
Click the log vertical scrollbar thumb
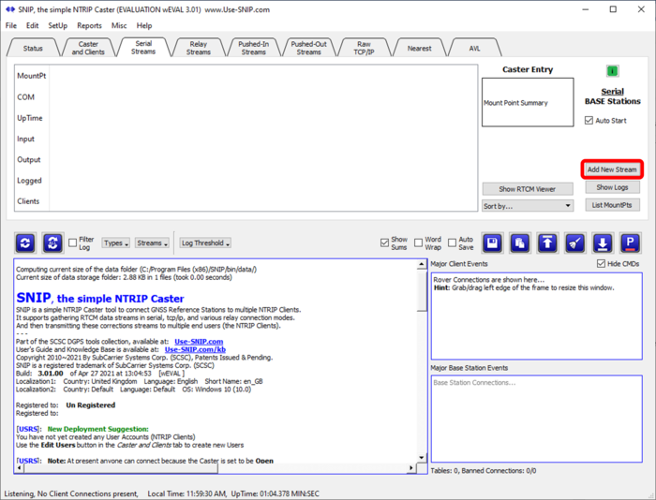pyautogui.click(x=422, y=291)
